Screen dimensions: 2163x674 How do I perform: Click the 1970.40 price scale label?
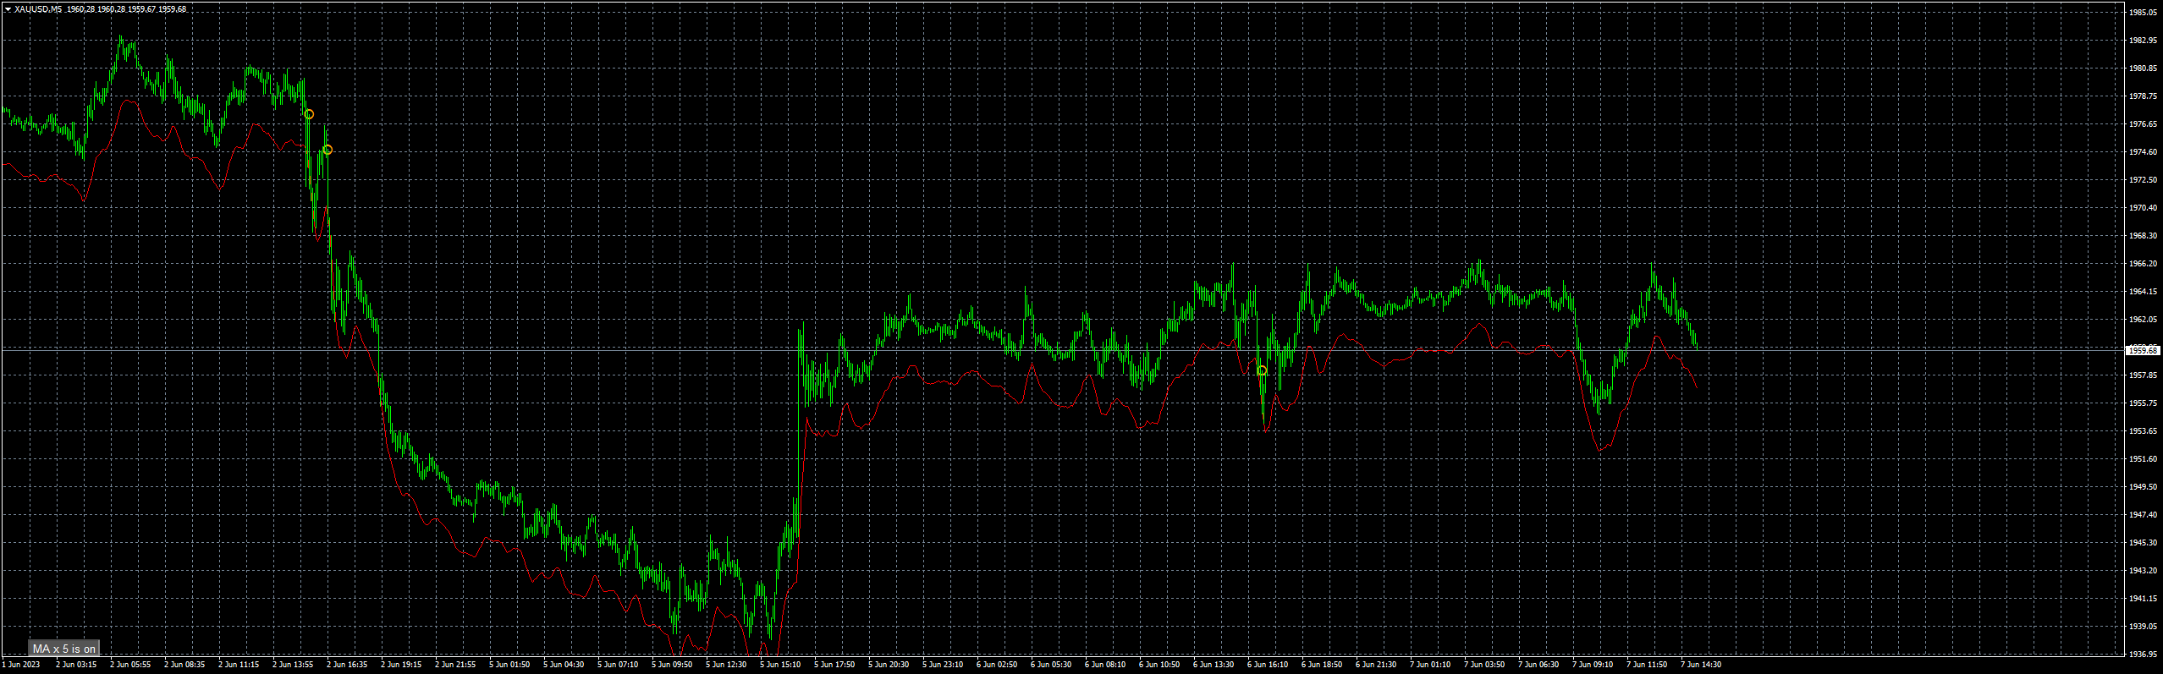pyautogui.click(x=2143, y=208)
